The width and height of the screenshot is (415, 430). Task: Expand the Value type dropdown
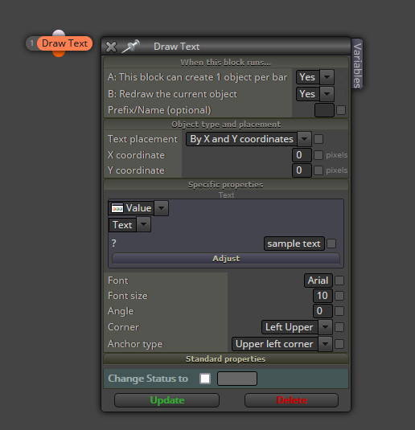pos(162,208)
